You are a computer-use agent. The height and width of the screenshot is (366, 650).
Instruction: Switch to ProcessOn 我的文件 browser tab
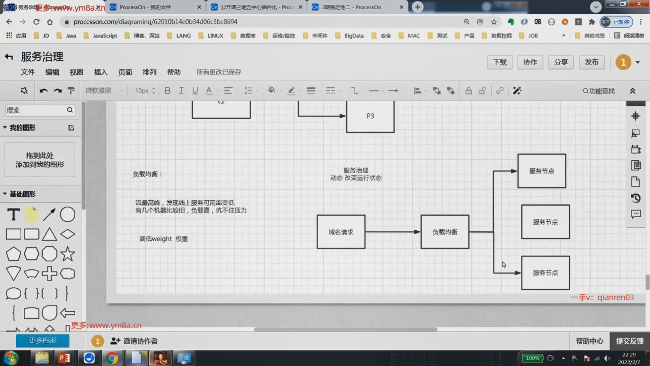click(145, 7)
